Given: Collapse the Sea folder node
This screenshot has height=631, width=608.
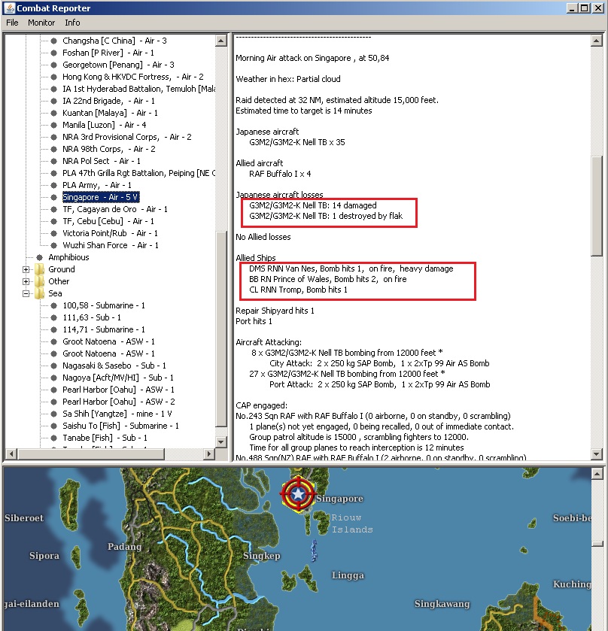Looking at the screenshot, I should pos(26,293).
